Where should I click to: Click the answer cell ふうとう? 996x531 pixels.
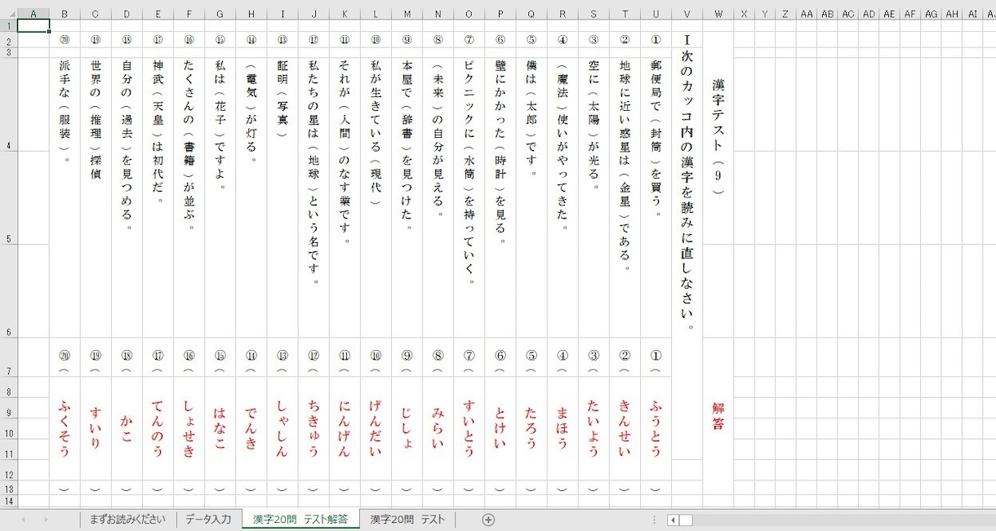pos(656,428)
